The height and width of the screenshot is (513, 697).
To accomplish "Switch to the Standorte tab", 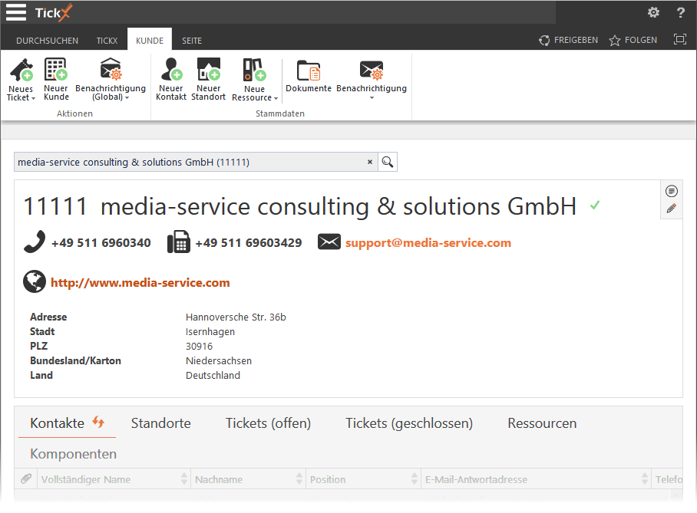I will (161, 423).
